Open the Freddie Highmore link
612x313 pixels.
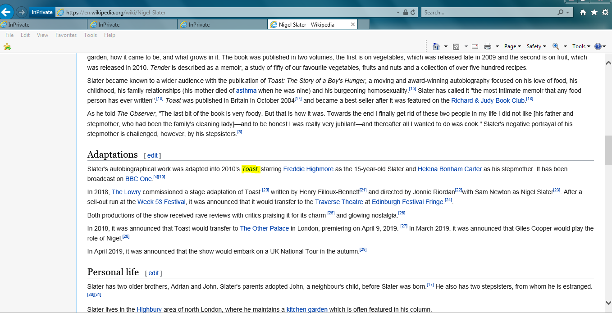(x=308, y=169)
